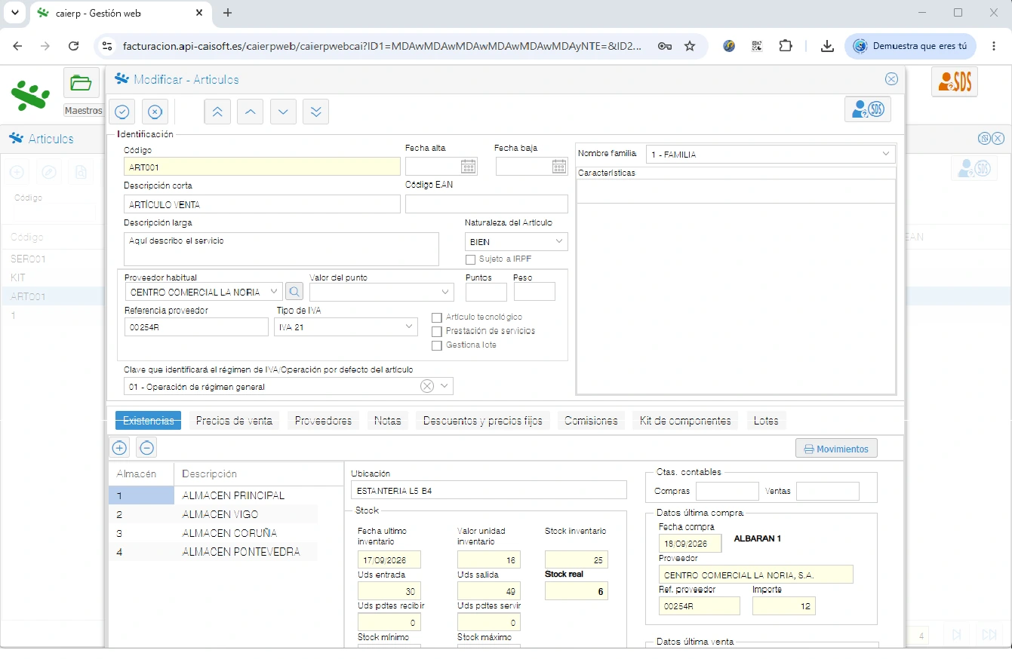
Task: Reload the browser page
Action: point(73,46)
